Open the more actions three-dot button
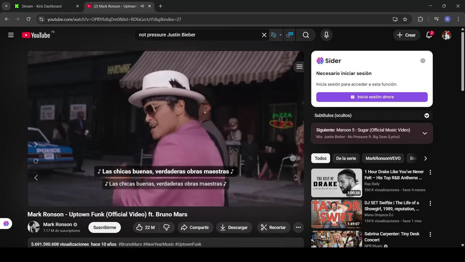465x262 pixels. [x=298, y=227]
